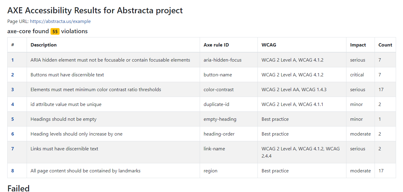The height and width of the screenshot is (192, 403).
Task: Click the button-name rule ID cell
Action: tap(229, 75)
